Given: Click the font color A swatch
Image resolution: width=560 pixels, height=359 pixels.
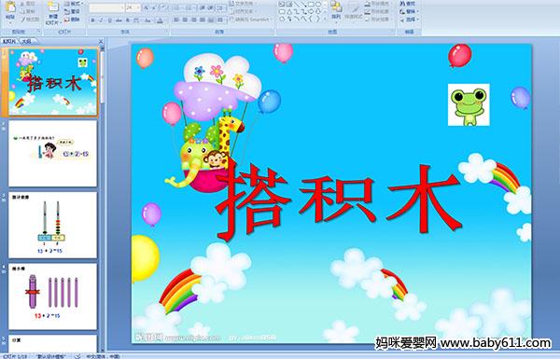Looking at the screenshot, I should pos(160,21).
